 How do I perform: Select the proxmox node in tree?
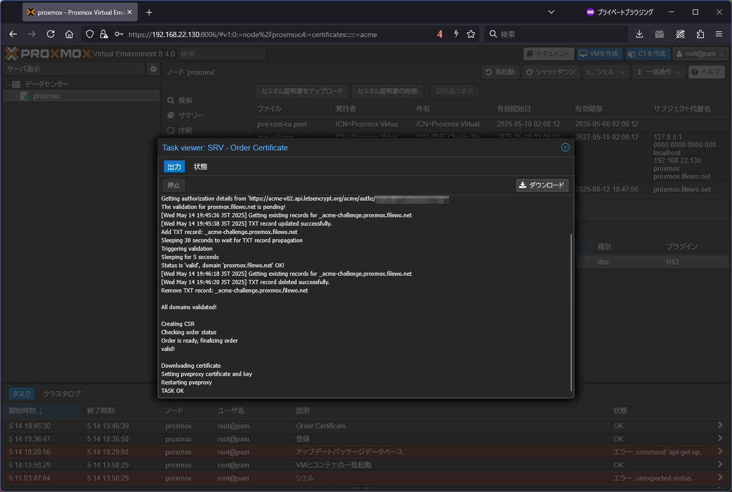81,96
